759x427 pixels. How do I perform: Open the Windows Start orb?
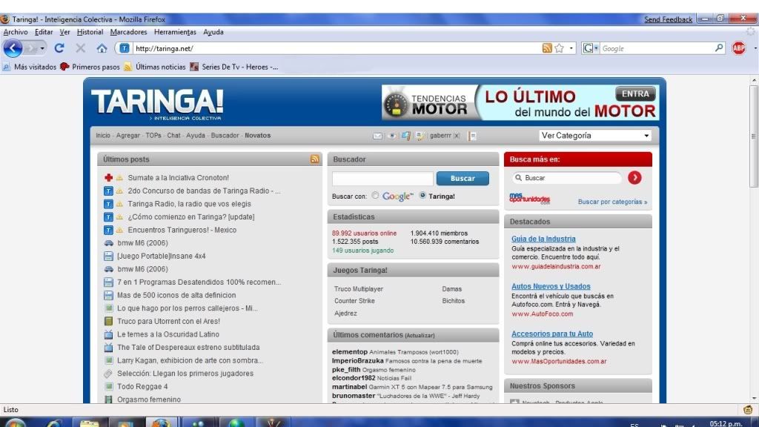point(16,423)
